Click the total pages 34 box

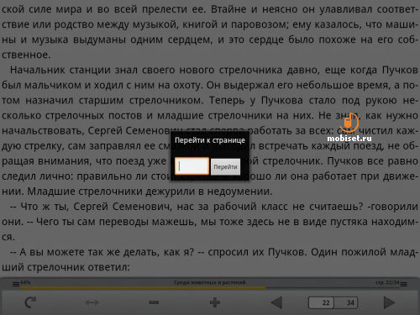[x=346, y=302]
